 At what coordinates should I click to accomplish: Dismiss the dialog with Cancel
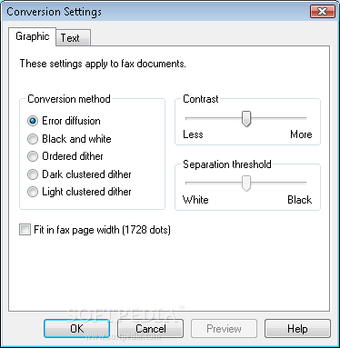(x=151, y=328)
